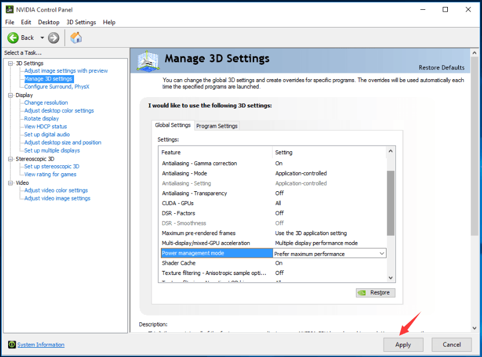
Task: Collapse the Display tree node
Action: [x=10, y=95]
